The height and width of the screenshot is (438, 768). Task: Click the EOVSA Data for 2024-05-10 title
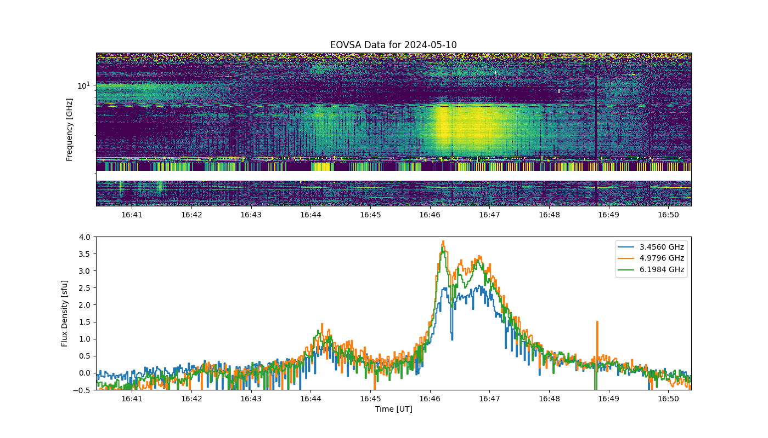[393, 45]
